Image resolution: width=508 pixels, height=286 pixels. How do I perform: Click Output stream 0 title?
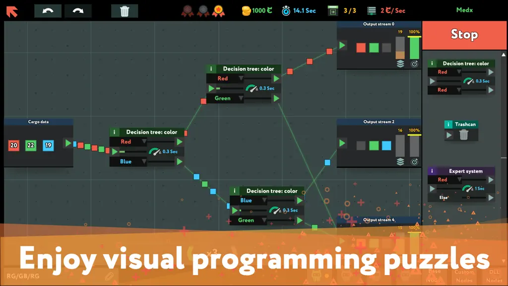pos(379,24)
